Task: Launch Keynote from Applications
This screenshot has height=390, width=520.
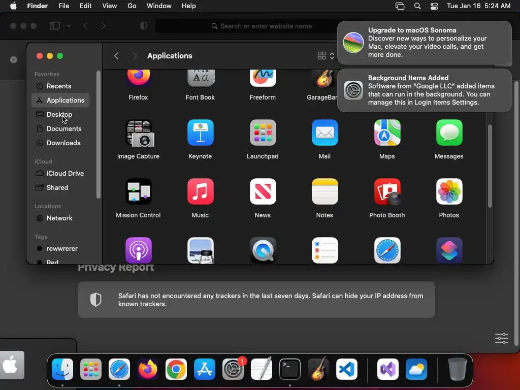Action: coord(200,133)
